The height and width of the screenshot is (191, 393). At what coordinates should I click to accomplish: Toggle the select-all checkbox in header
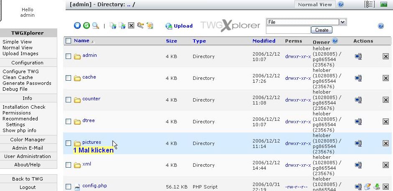click(x=69, y=41)
